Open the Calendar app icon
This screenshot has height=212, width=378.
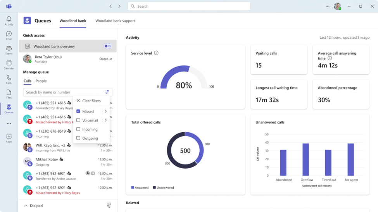point(9,65)
